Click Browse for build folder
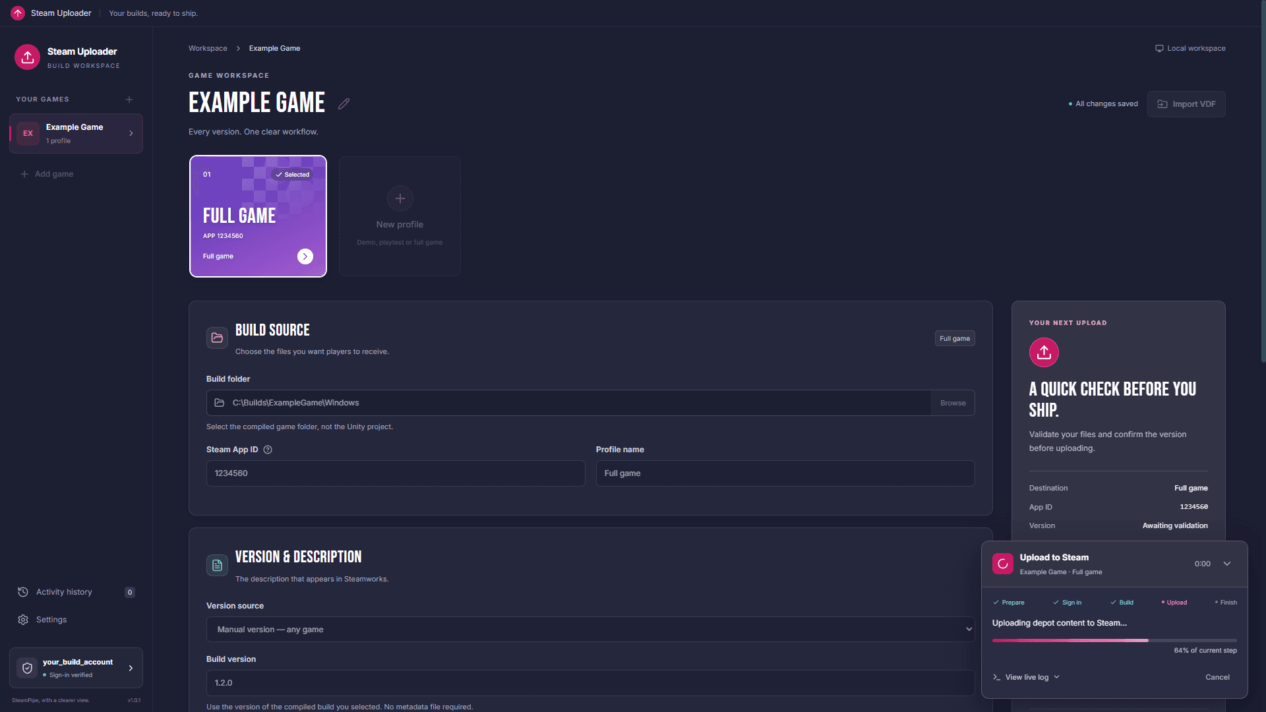 [x=953, y=403]
